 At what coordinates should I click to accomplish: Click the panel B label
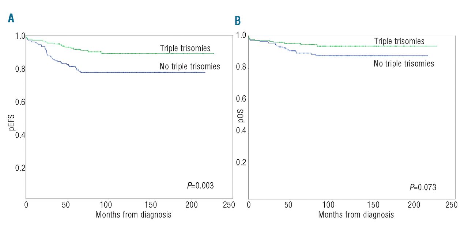pyautogui.click(x=238, y=20)
